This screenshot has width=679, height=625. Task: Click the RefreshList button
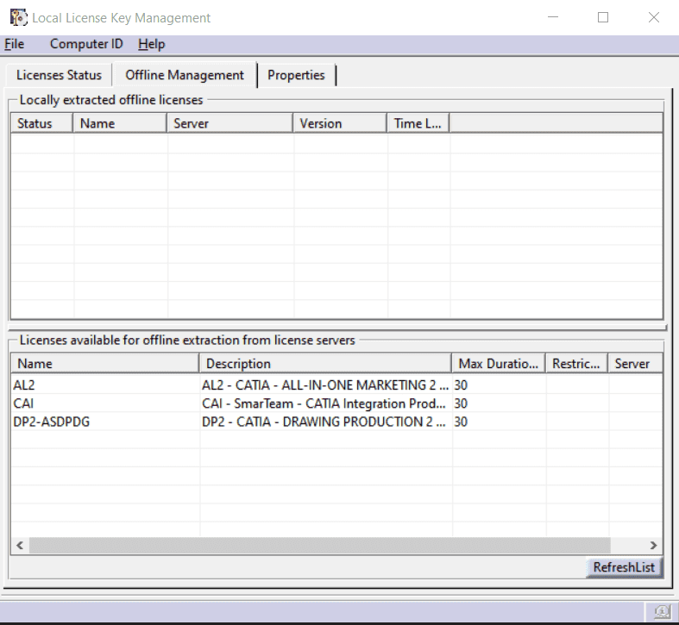point(624,567)
